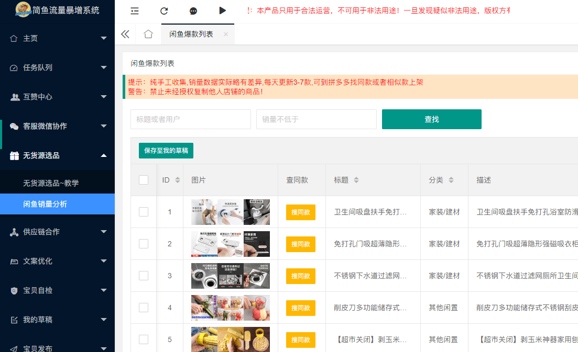578x352 pixels.
Task: Click the WeChat icon beside 客服微信协作
Action: pyautogui.click(x=14, y=126)
